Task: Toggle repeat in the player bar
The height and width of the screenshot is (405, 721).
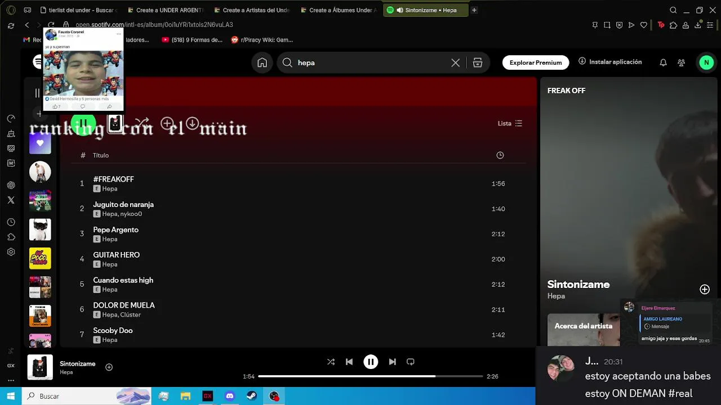Action: tap(411, 362)
